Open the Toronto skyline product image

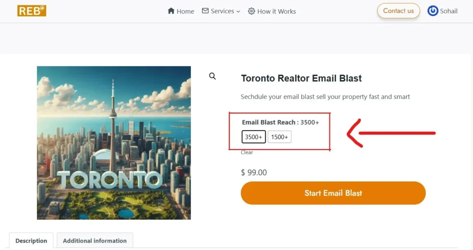click(x=114, y=143)
